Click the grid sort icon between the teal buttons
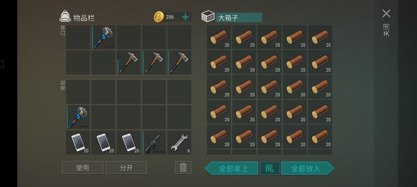The height and width of the screenshot is (187, 417). [269, 168]
